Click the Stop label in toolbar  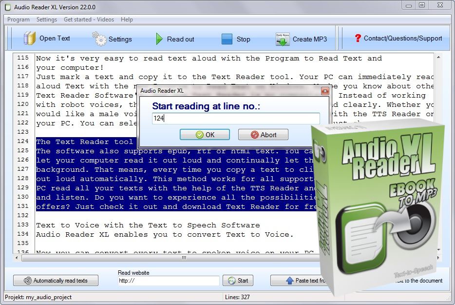tap(243, 39)
